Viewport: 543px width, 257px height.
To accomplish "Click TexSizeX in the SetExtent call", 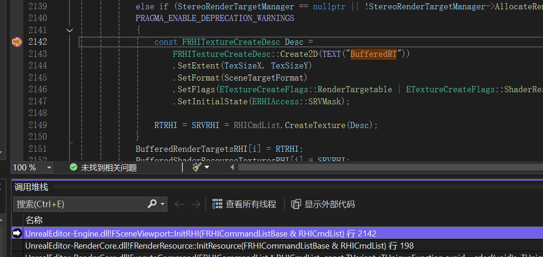I will (x=243, y=66).
